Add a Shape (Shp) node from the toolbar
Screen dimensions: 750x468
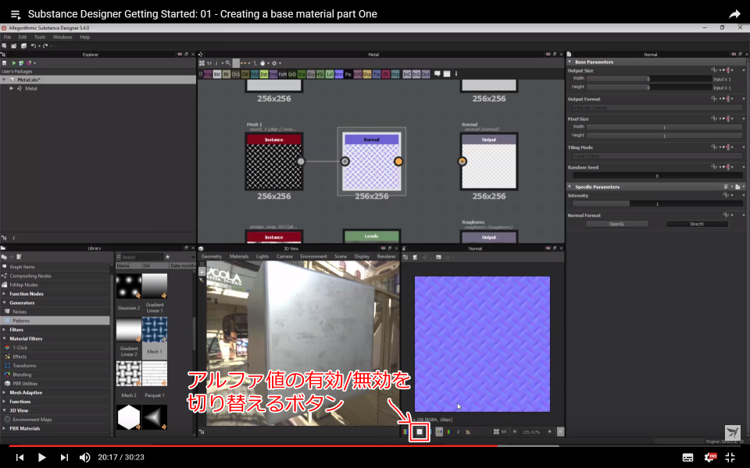(367, 74)
